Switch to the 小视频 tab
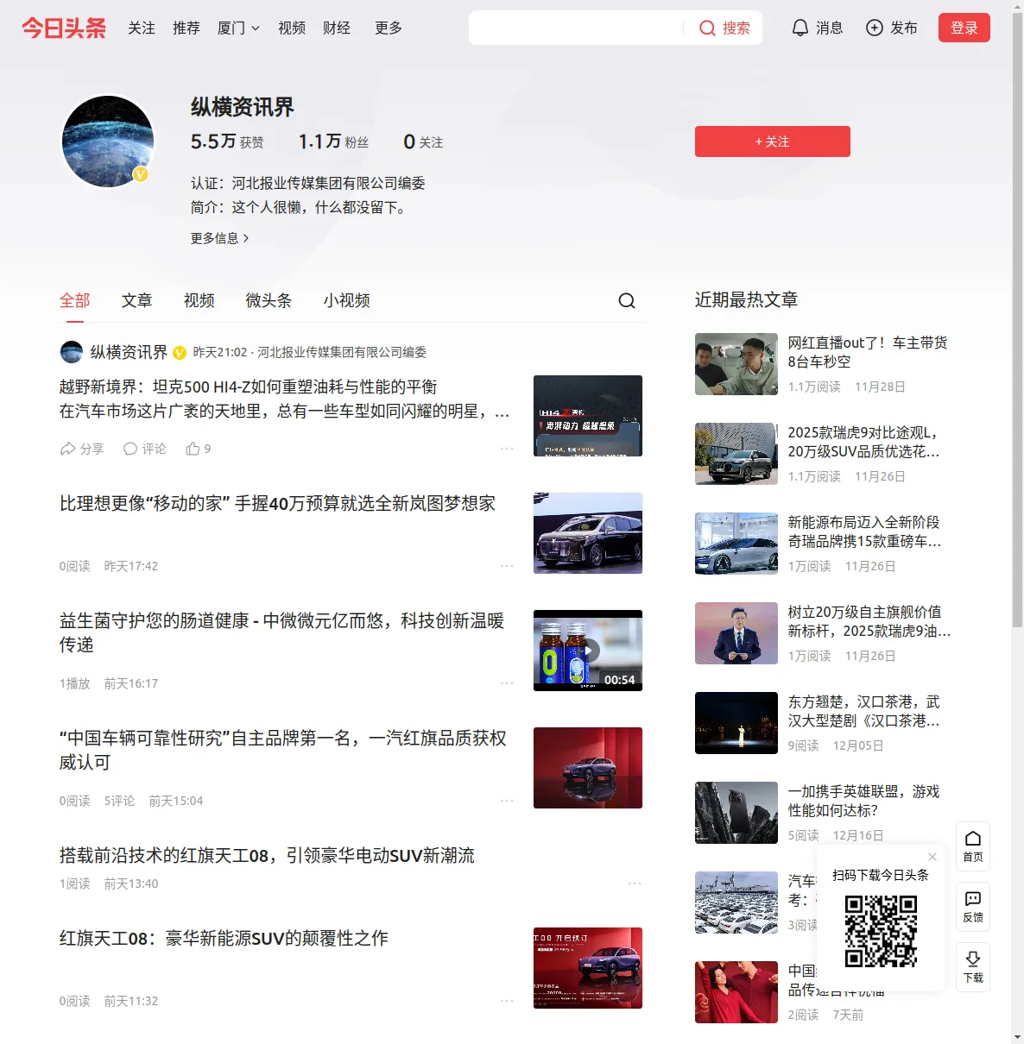This screenshot has width=1024, height=1044. [347, 300]
